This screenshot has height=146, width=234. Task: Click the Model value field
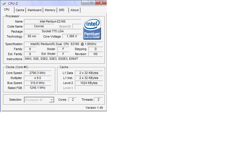63,49
